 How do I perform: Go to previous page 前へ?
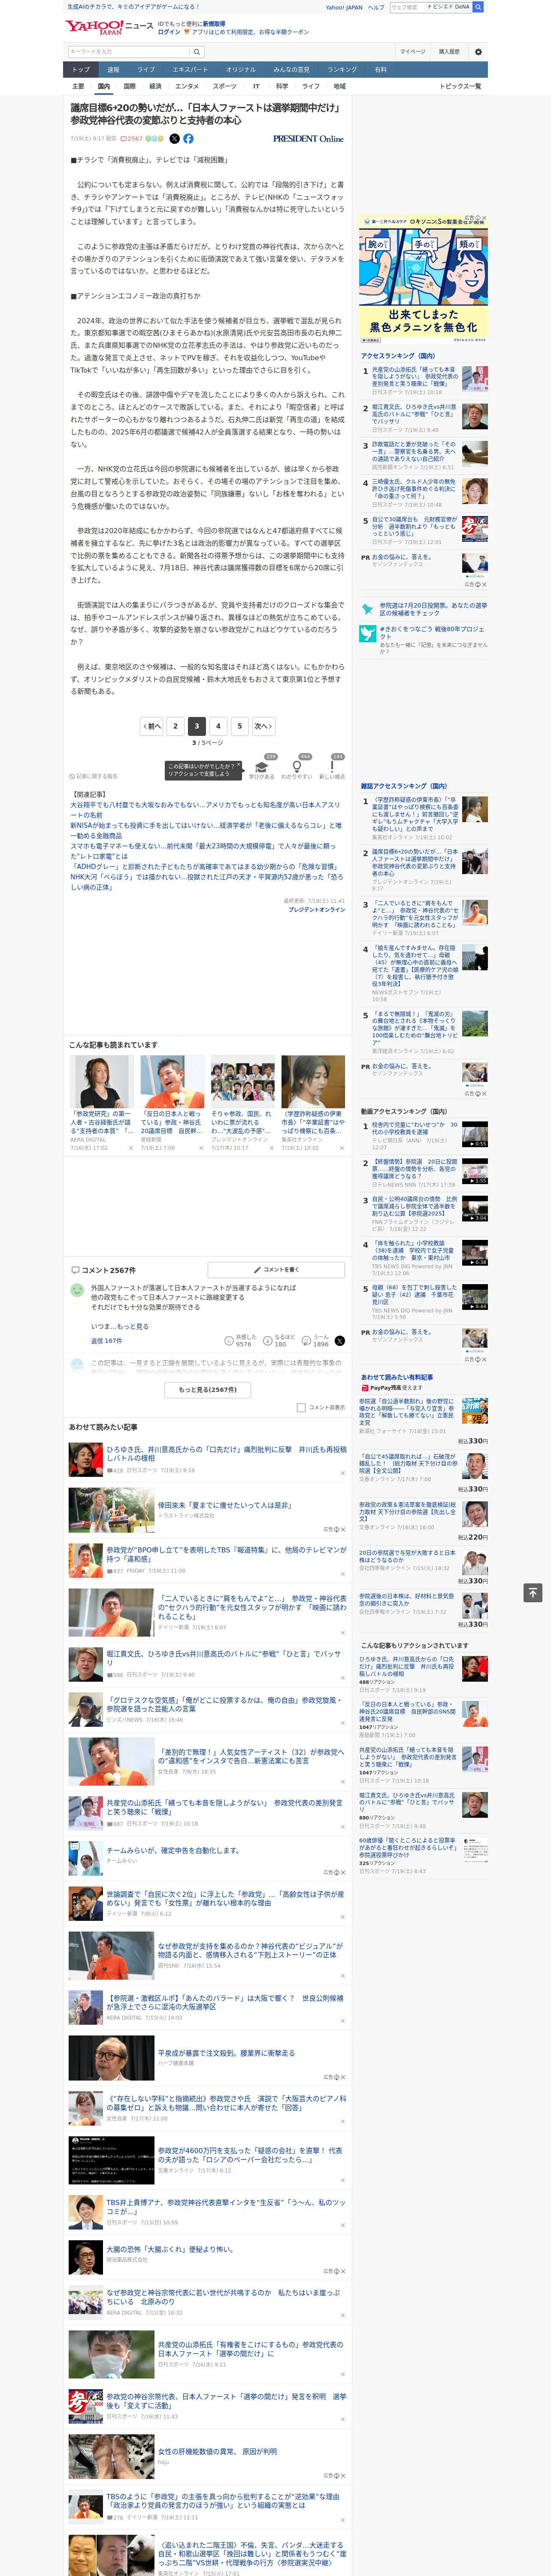152,726
